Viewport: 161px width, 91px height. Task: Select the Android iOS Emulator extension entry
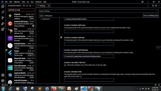click(21, 24)
